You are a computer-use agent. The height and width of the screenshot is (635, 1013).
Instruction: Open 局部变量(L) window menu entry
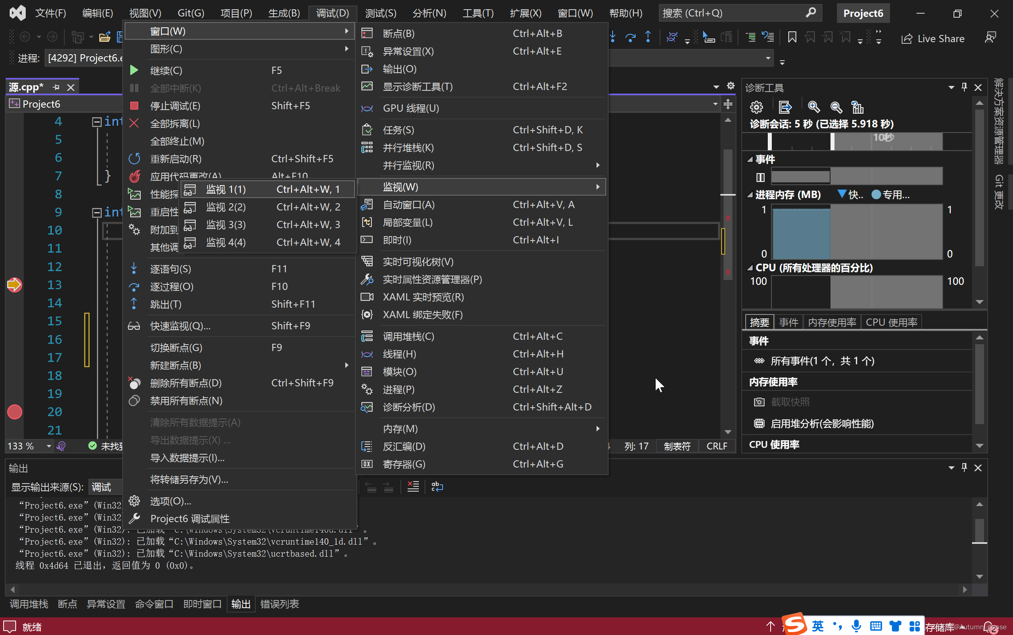(x=407, y=222)
